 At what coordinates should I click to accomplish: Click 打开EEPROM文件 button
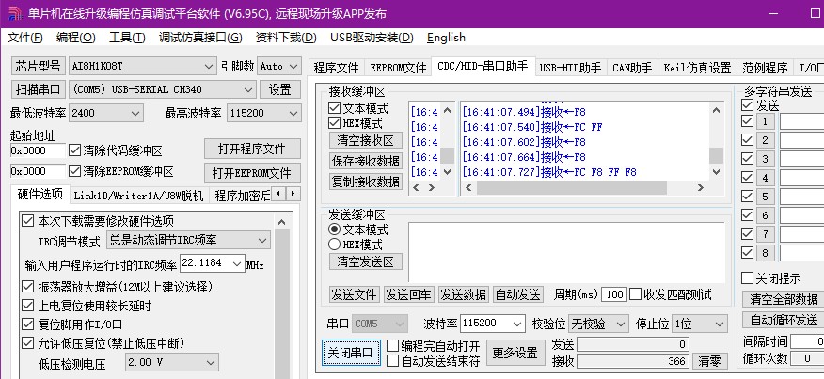click(252, 173)
